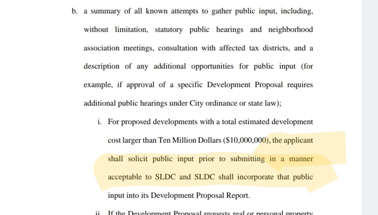Viewport: 378px width, 215px height.
Task: Click 'acceptable to SLDC' in highlighted line
Action: click(142, 177)
